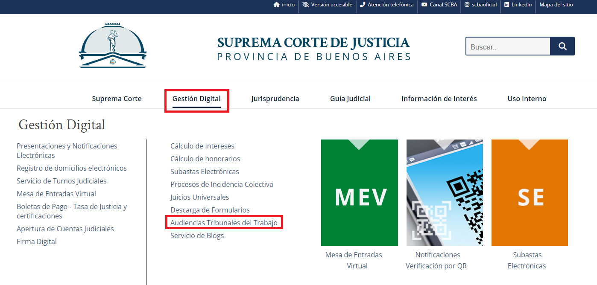The height and width of the screenshot is (285, 597).
Task: Click the phone icon for Atención telefónica
Action: coord(363,5)
